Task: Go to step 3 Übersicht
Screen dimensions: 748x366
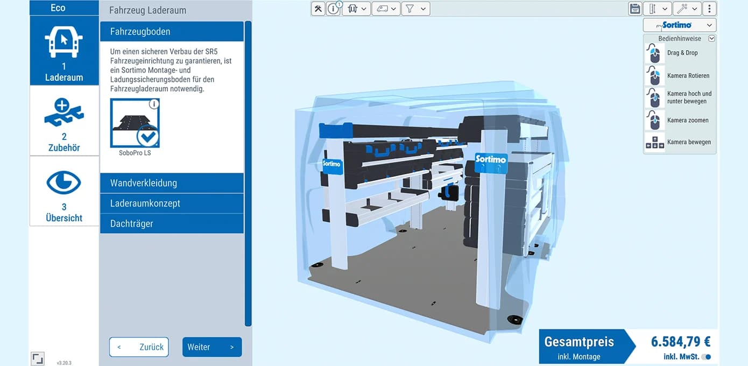Action: (64, 191)
